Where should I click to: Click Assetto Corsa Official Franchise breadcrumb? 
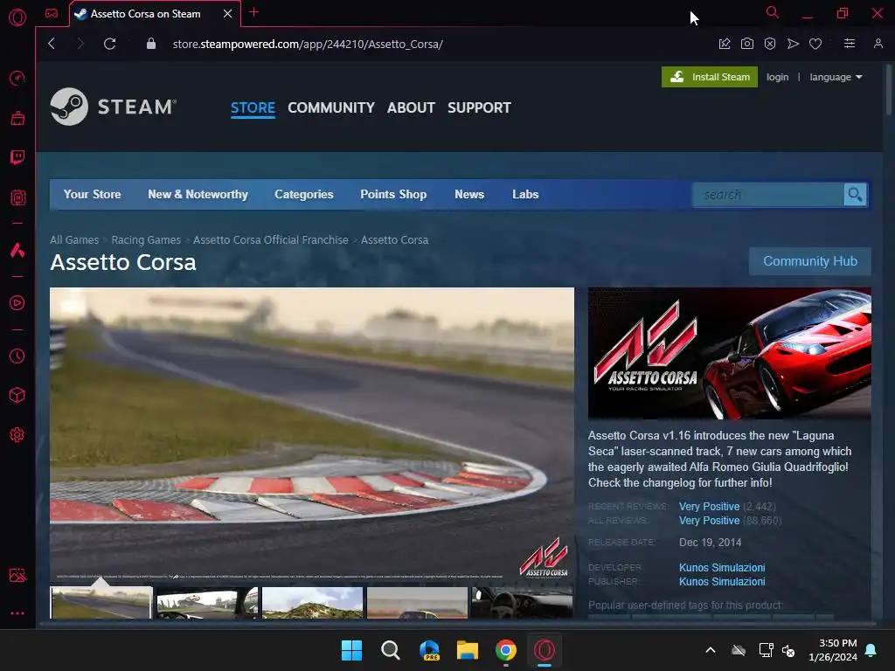tap(271, 240)
